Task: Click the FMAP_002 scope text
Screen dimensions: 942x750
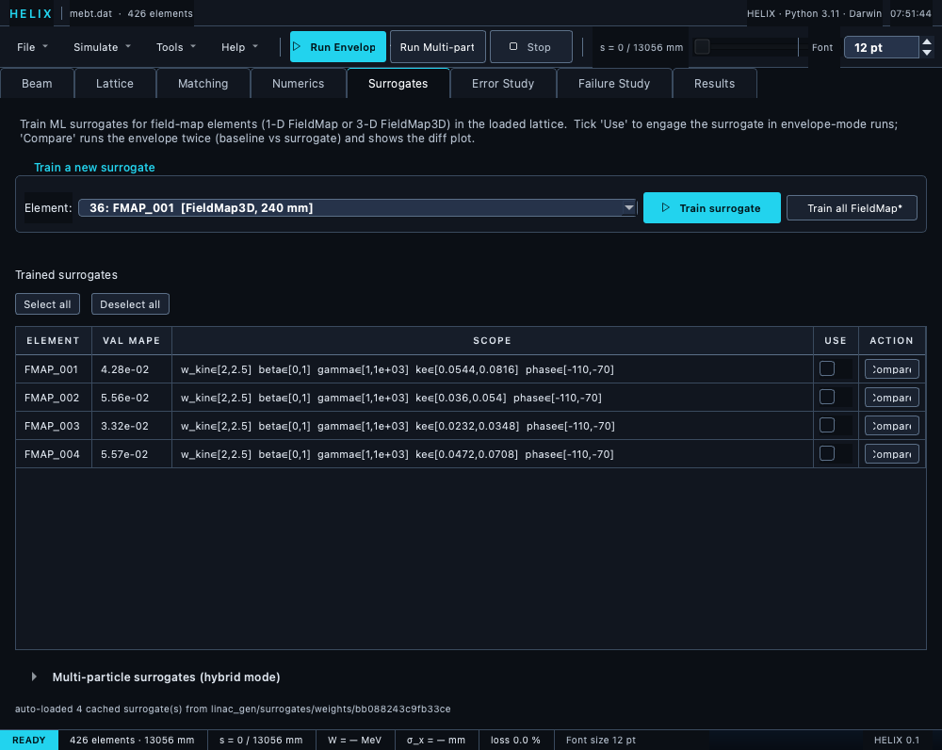Action: tap(391, 398)
